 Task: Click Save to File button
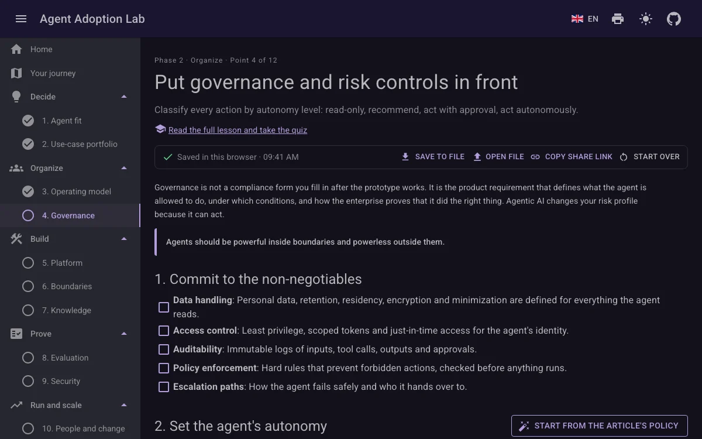pyautogui.click(x=433, y=157)
